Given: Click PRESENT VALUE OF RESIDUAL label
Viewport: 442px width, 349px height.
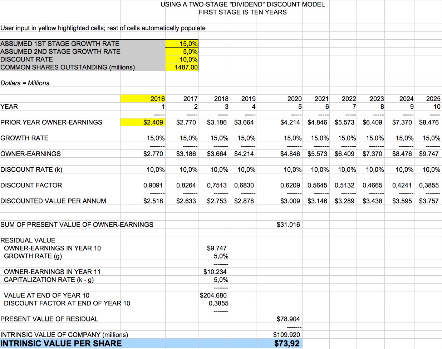Looking at the screenshot, I should coord(49,319).
